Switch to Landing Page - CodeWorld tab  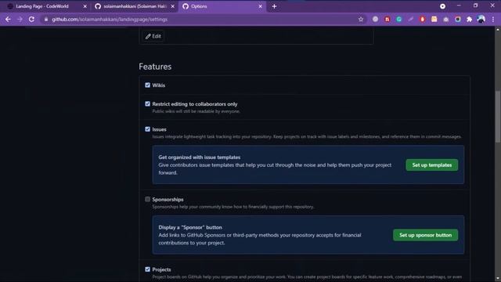coord(46,6)
